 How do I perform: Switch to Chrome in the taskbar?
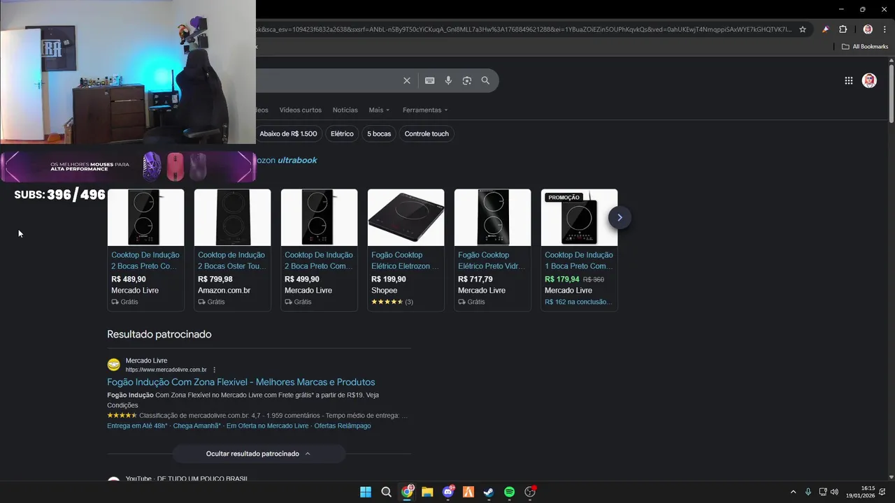click(x=407, y=492)
